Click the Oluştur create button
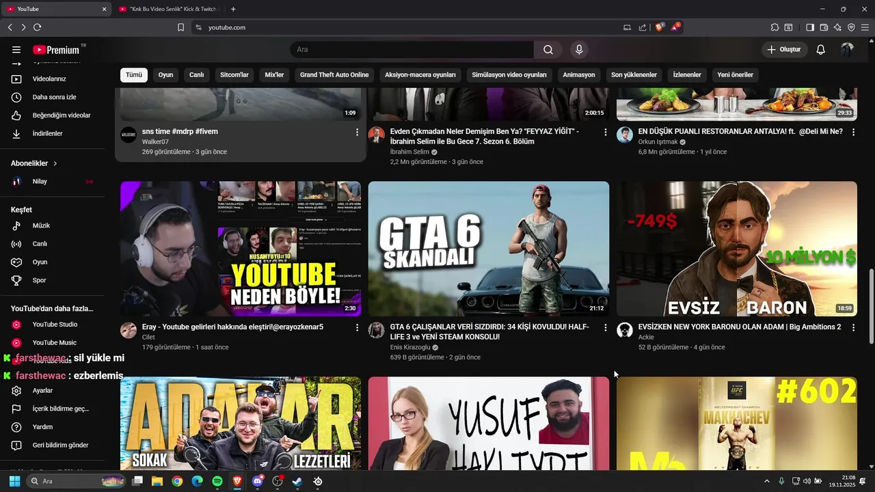 [x=784, y=49]
